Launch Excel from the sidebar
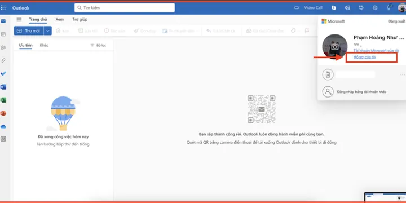 pyautogui.click(x=3, y=100)
